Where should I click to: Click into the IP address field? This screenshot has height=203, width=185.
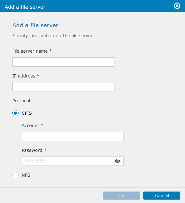coord(63,87)
